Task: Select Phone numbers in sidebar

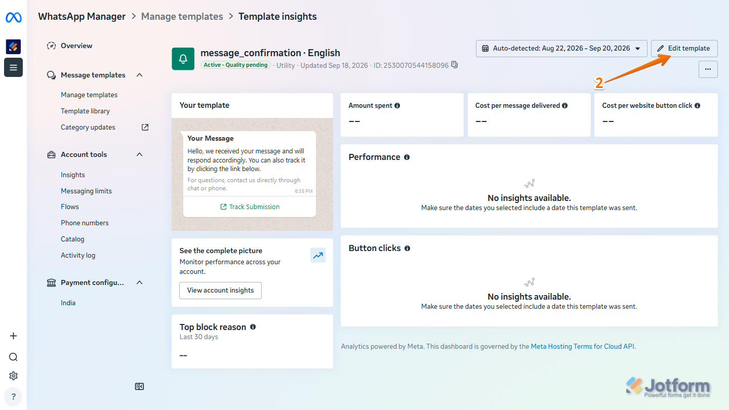Action: (85, 223)
